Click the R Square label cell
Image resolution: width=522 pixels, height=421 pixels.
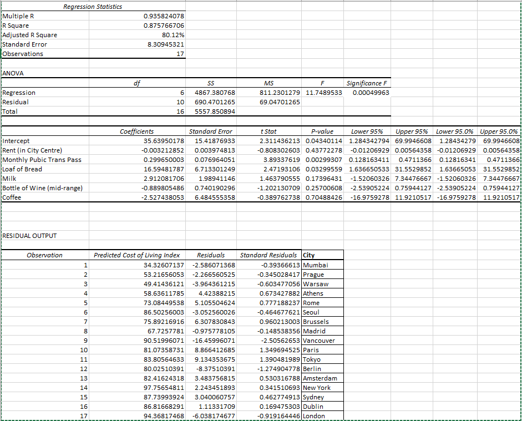point(45,26)
